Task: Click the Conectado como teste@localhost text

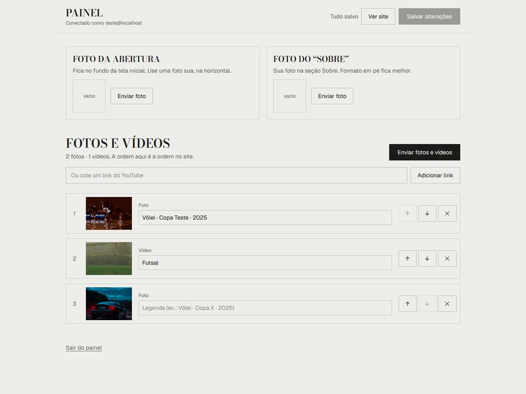Action: click(x=104, y=23)
